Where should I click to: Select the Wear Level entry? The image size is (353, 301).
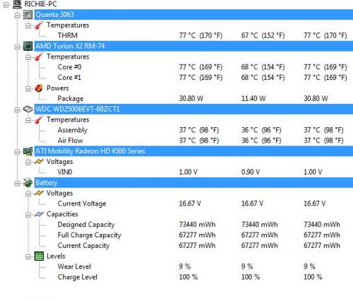pyautogui.click(x=74, y=266)
